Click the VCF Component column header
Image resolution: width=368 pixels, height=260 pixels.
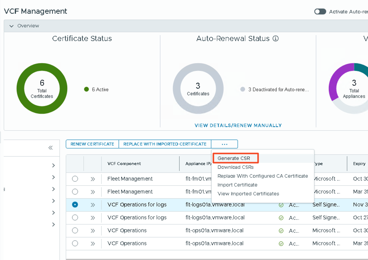pyautogui.click(x=124, y=164)
